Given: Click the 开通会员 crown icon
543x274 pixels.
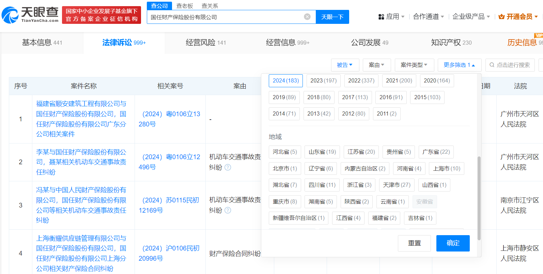Looking at the screenshot, I should pos(501,17).
